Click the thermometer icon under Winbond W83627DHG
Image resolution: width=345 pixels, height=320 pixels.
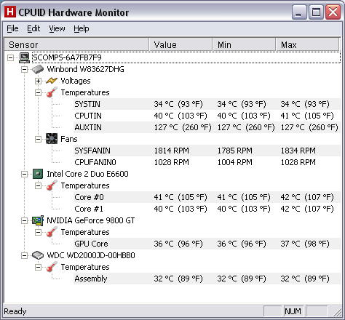click(x=52, y=92)
